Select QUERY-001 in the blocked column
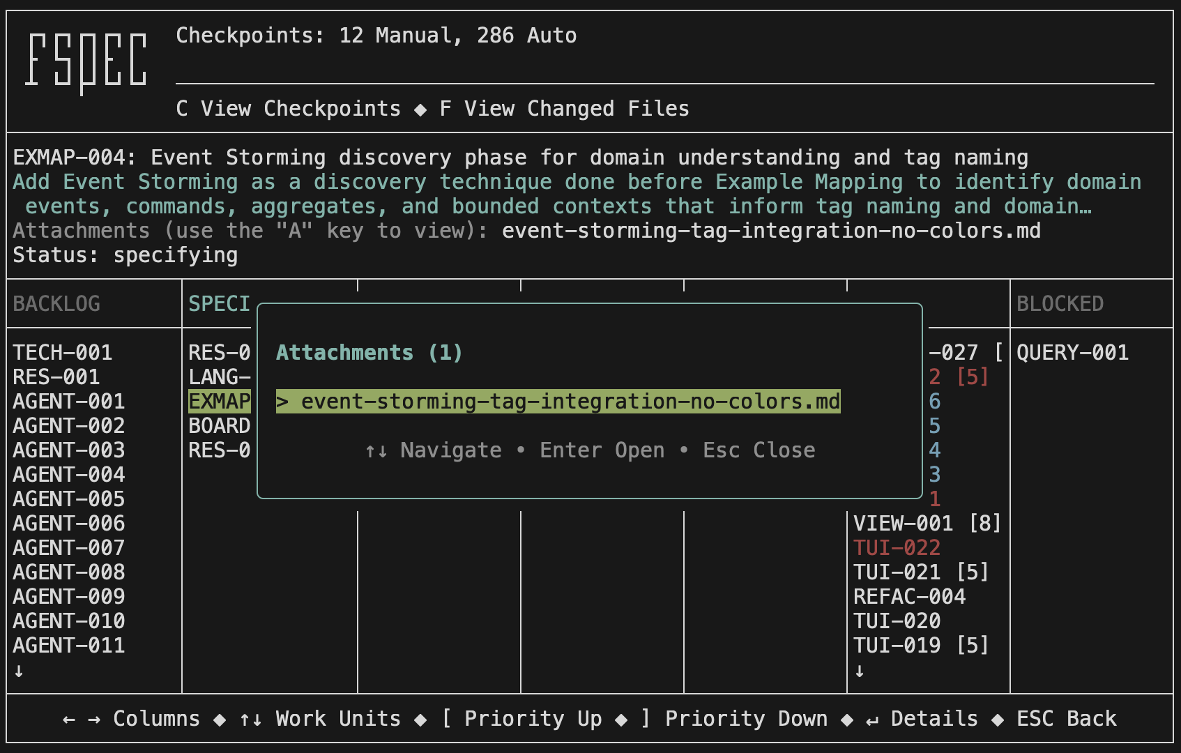Screen dimensions: 1181x753 click(x=1072, y=353)
